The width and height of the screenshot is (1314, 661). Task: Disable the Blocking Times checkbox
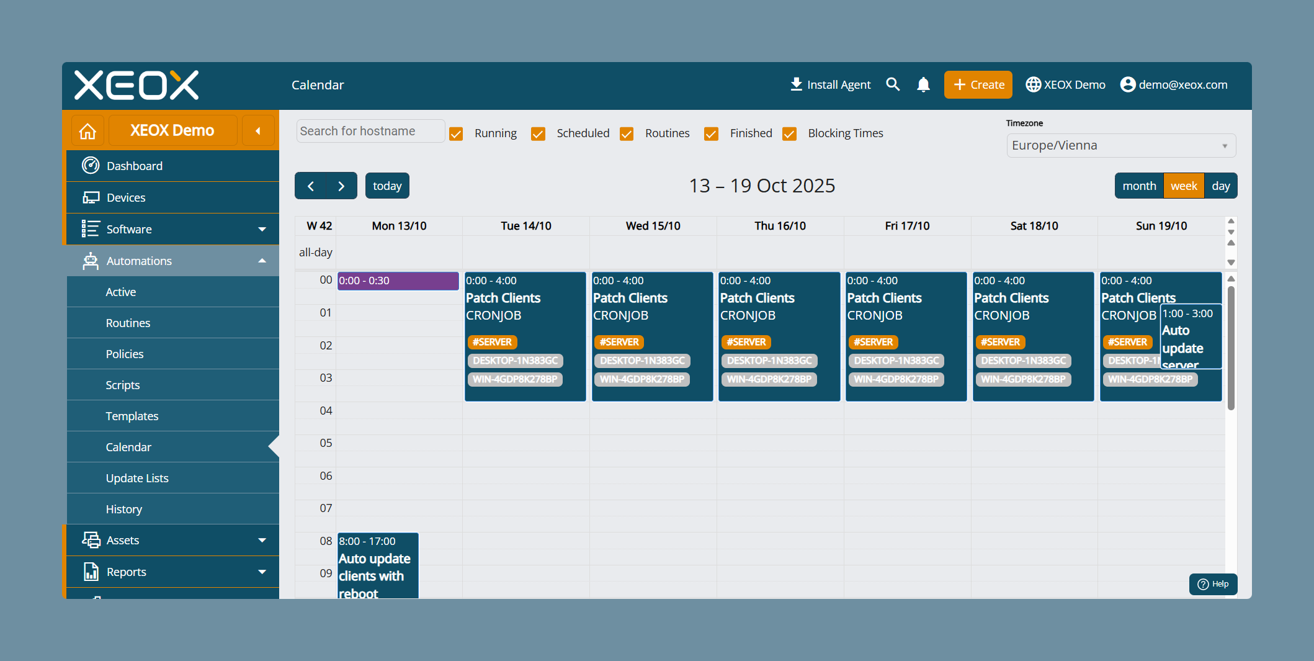click(x=789, y=133)
